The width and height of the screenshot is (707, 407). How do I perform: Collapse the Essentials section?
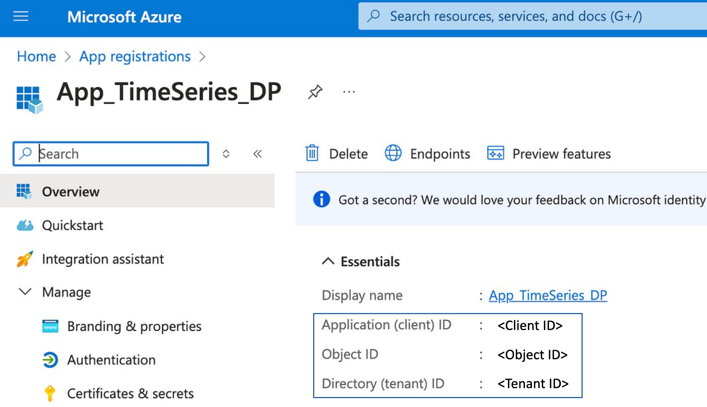pyautogui.click(x=328, y=261)
